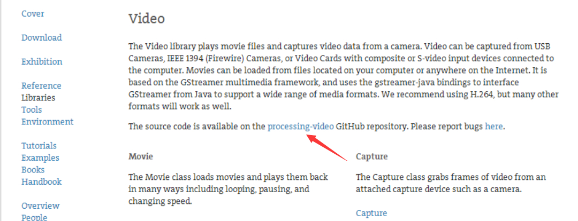This screenshot has height=221, width=578.
Task: Open the People sidebar link
Action: point(34,217)
